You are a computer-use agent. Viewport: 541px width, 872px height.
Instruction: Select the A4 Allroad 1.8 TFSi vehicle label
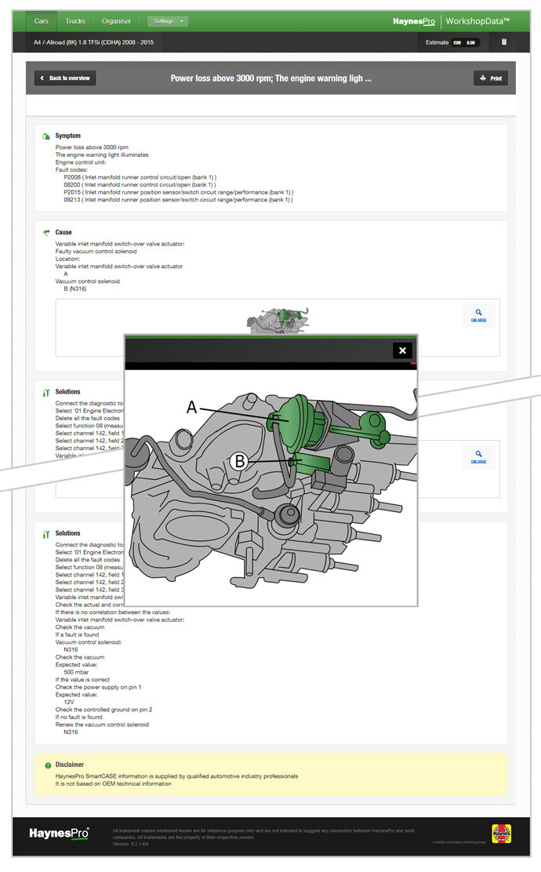[94, 42]
